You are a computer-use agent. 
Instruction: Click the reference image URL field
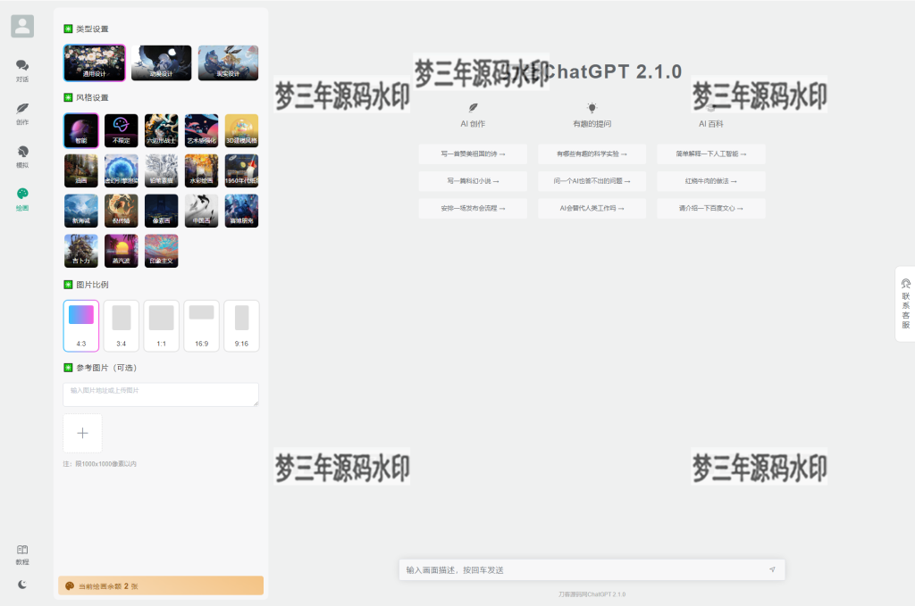pos(161,394)
